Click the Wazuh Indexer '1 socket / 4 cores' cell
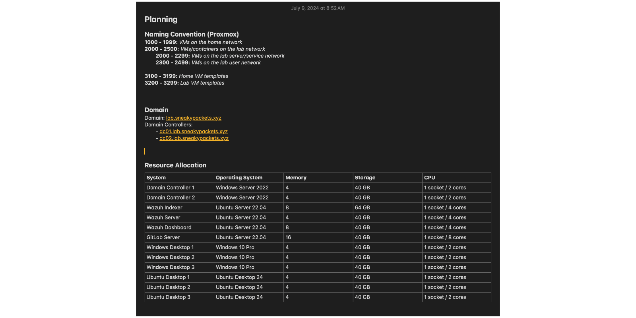 (x=457, y=207)
